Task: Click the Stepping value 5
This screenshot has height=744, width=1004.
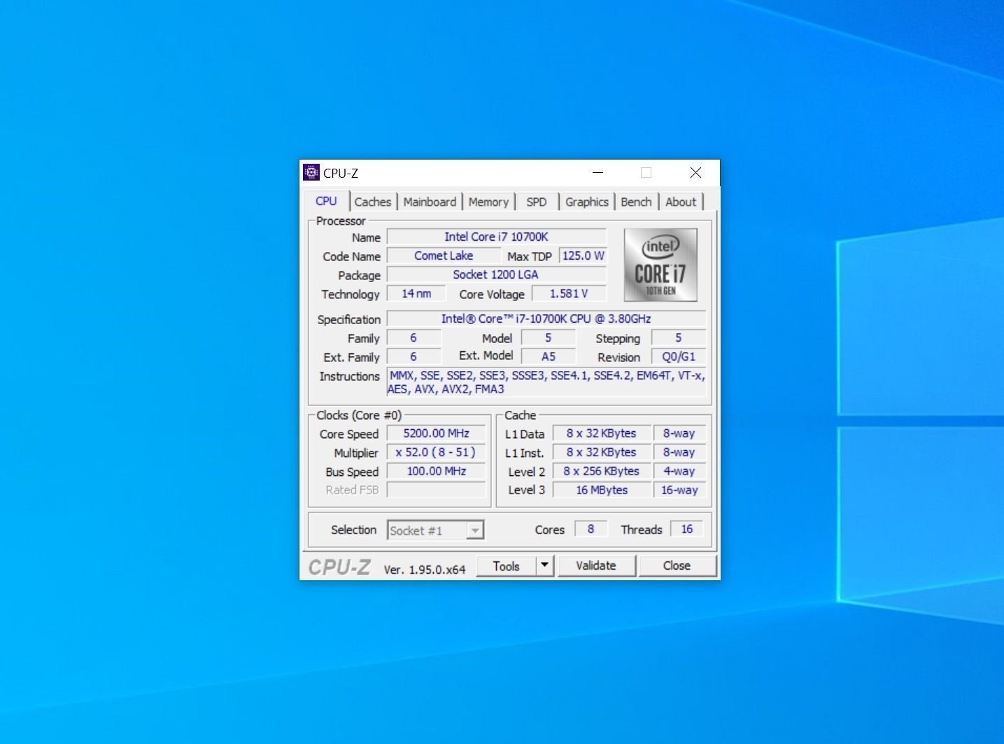Action: 679,337
